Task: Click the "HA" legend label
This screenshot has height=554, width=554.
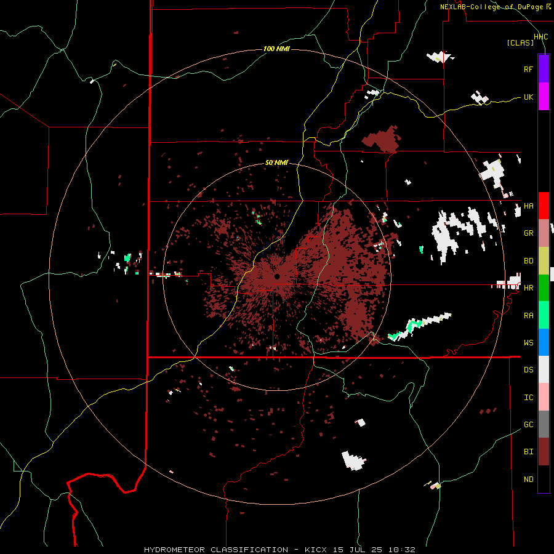Action: point(528,206)
